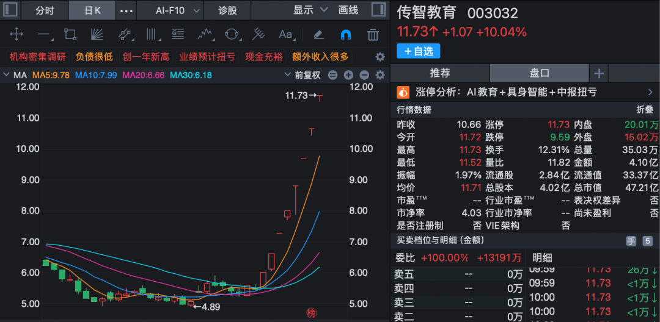Open tag settings gear icon
The height and width of the screenshot is (322, 660).
pyautogui.click(x=380, y=57)
